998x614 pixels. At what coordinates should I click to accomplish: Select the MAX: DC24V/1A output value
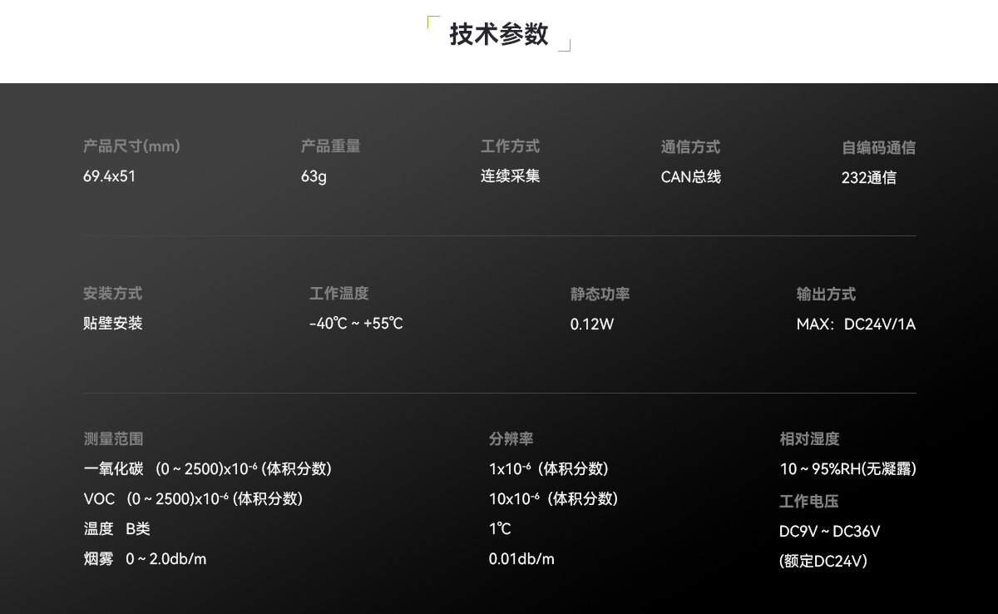(856, 324)
